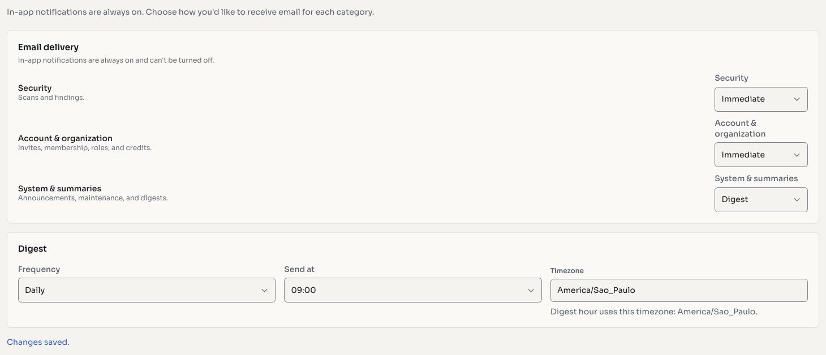Image resolution: width=826 pixels, height=355 pixels.
Task: Open the Frequency dropdown set to Daily
Action: coord(147,290)
